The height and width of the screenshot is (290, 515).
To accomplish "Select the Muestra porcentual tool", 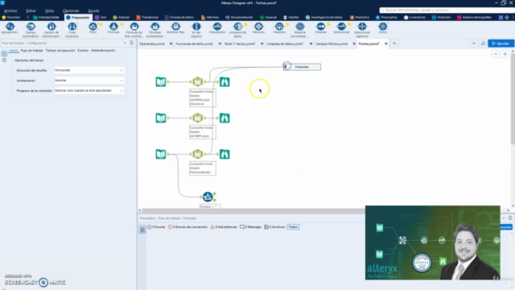I will click(300, 30).
